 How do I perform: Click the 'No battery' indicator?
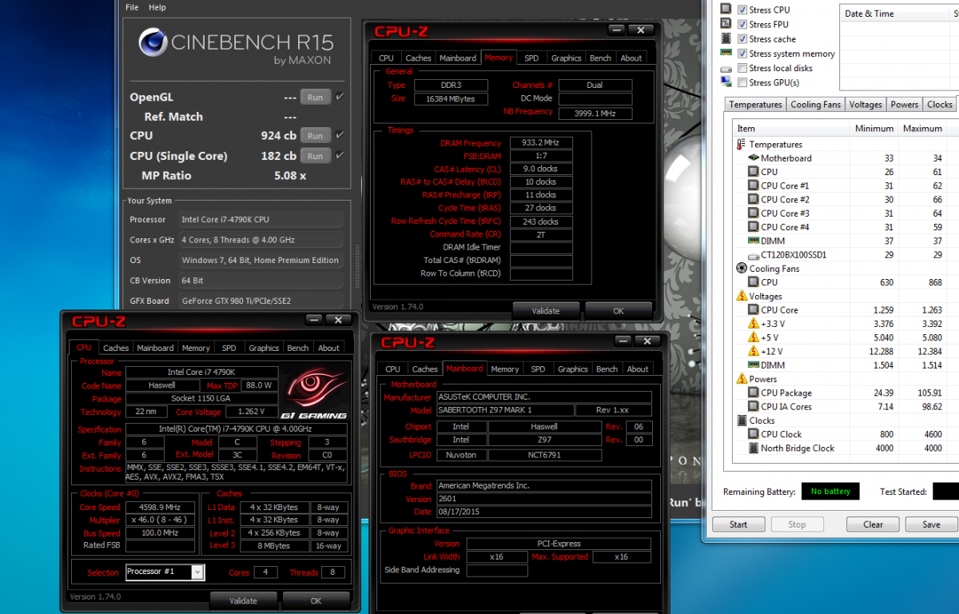tap(831, 492)
